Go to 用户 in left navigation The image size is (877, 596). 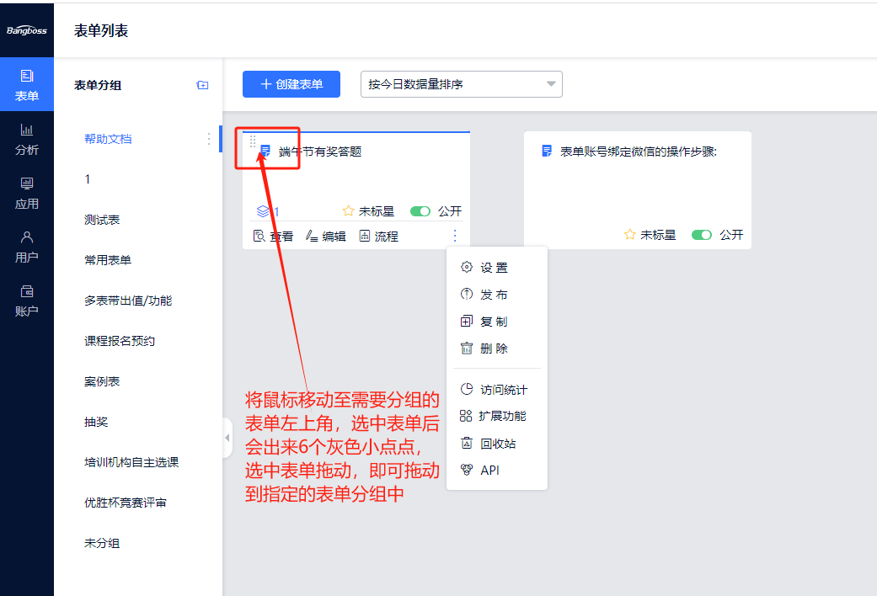pyautogui.click(x=27, y=247)
